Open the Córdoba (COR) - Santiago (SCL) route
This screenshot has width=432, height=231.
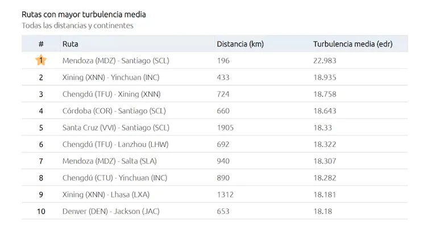pos(114,111)
